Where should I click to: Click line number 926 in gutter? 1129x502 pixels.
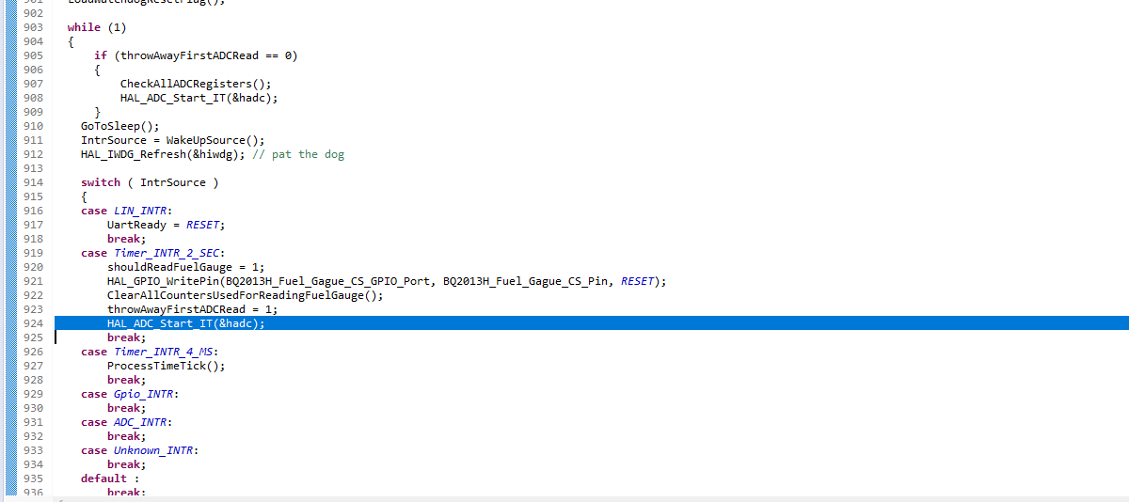[33, 352]
